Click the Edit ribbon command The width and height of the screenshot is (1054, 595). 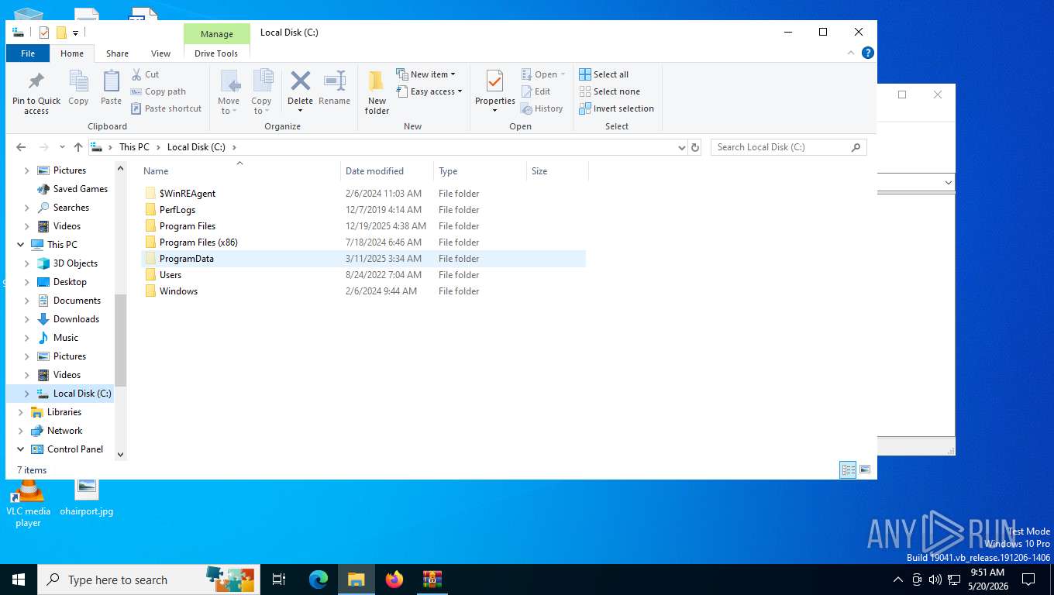tap(536, 91)
